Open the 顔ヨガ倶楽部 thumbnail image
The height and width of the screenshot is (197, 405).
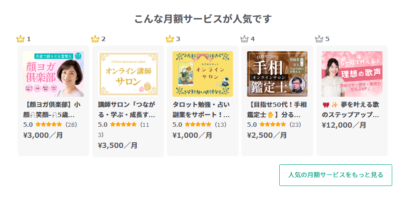click(53, 74)
